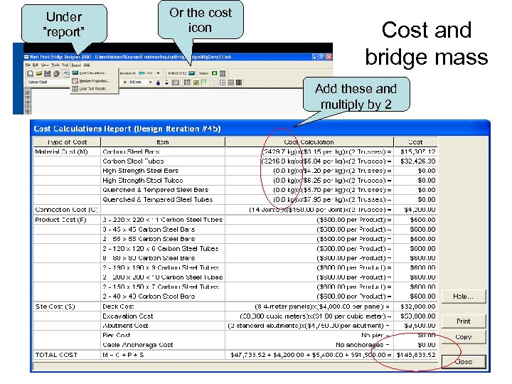The width and height of the screenshot is (512, 384).
Task: Click the Copy button in the cost report
Action: point(464,337)
